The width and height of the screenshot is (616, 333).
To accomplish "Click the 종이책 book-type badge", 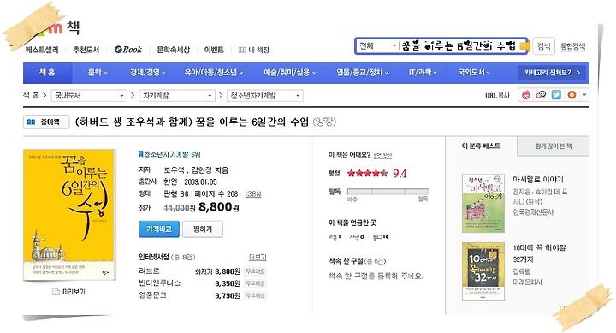I will pos(46,122).
